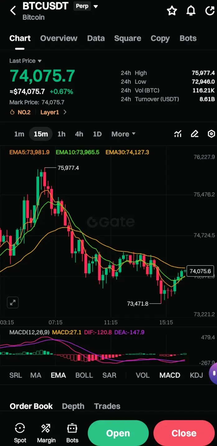Tap the large 74,075.7 last price
Image resolution: width=217 pixels, height=446 pixels.
tap(42, 76)
